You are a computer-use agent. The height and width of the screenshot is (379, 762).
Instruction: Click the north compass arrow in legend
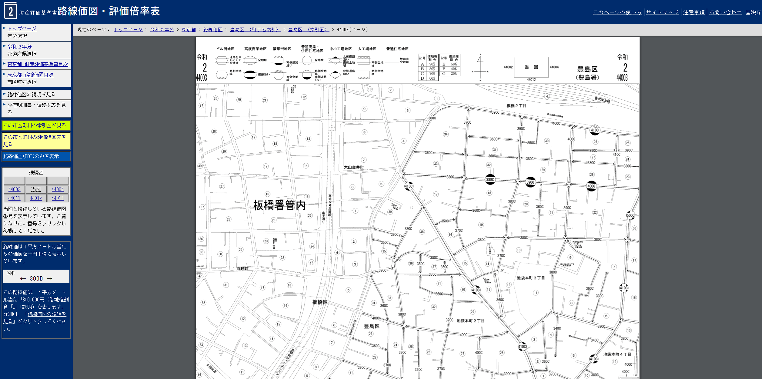(480, 67)
